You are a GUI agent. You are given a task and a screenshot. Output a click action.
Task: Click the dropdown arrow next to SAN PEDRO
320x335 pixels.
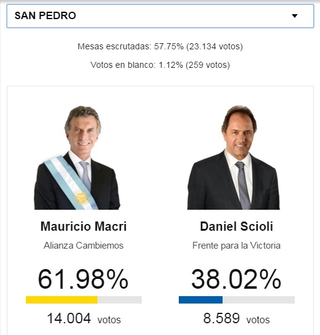295,16
